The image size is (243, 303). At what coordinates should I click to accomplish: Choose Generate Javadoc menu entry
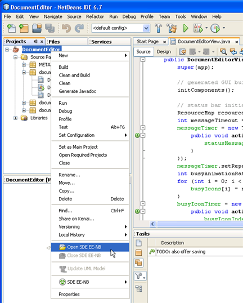click(90, 91)
